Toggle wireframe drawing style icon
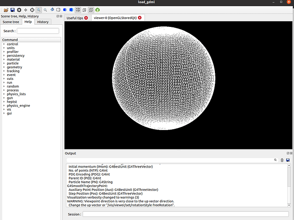Viewport: 294px width, 220px height. [x=78, y=10]
